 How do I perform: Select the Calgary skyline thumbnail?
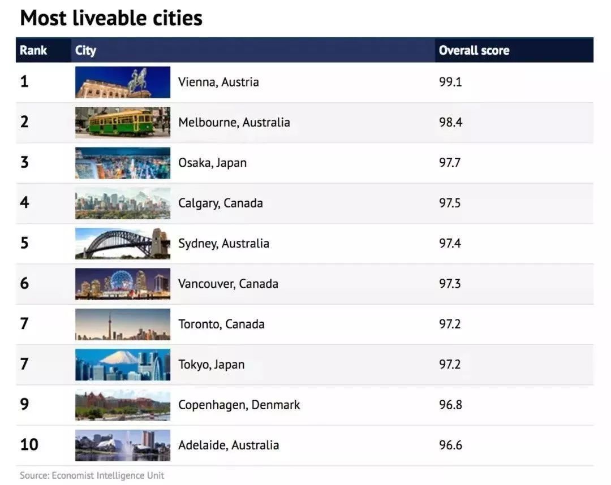point(123,203)
